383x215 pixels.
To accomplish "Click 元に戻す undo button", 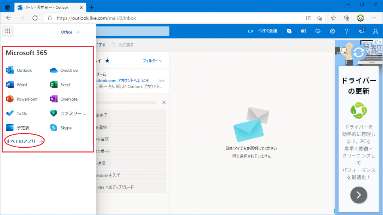I will (x=123, y=45).
